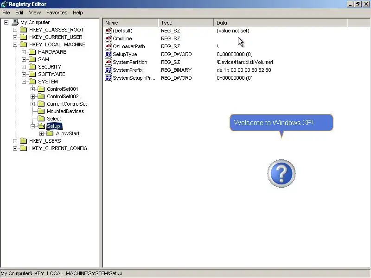Click the SystemSetupInProgress DWORD icon
The height and width of the screenshot is (278, 371).
(109, 78)
